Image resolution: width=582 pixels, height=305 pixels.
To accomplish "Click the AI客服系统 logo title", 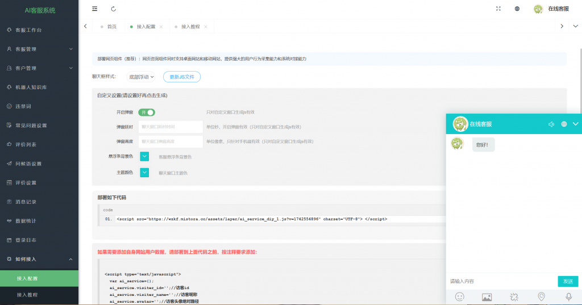I will [x=40, y=10].
